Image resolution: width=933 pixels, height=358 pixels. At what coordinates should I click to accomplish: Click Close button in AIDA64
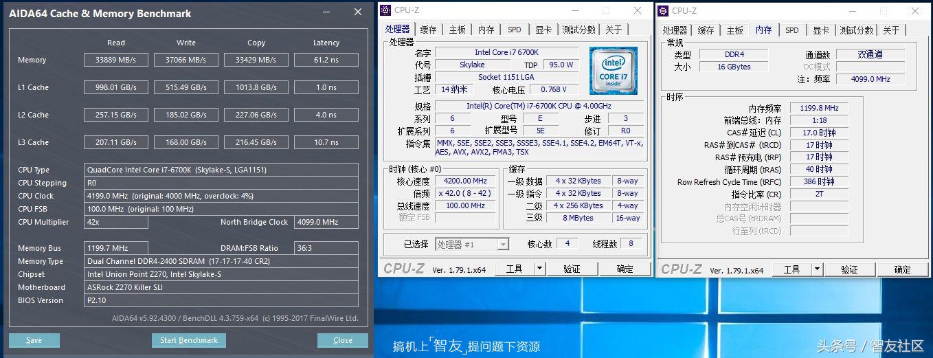click(343, 340)
